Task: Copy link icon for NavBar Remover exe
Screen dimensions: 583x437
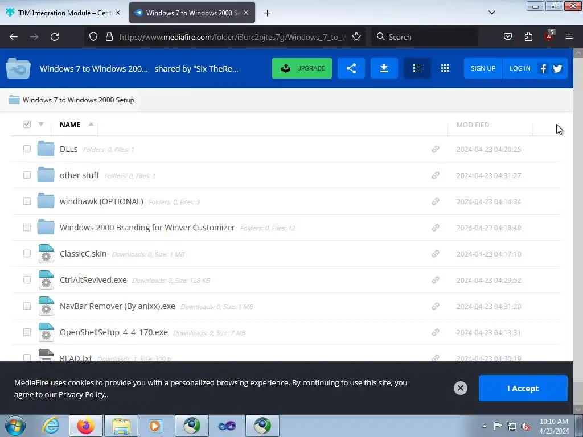Action: coord(436,306)
